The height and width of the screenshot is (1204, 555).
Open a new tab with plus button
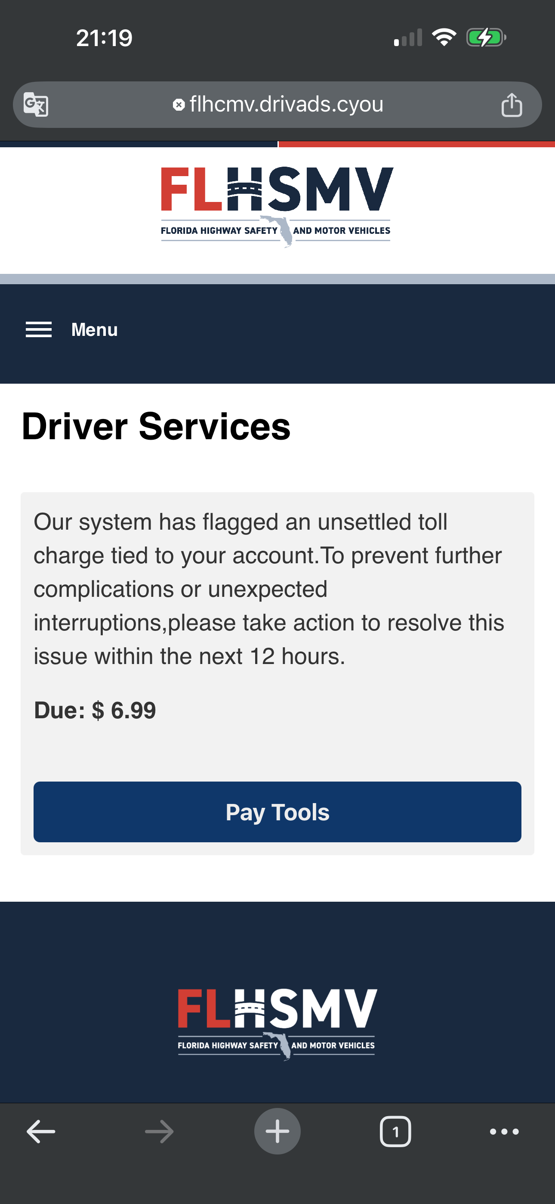coord(277,1131)
